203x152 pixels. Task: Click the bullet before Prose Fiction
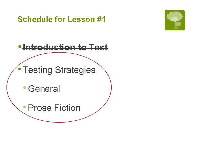click(x=25, y=107)
